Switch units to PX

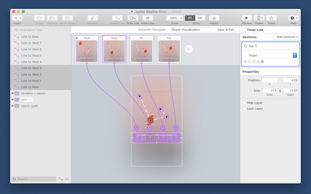tap(200, 18)
